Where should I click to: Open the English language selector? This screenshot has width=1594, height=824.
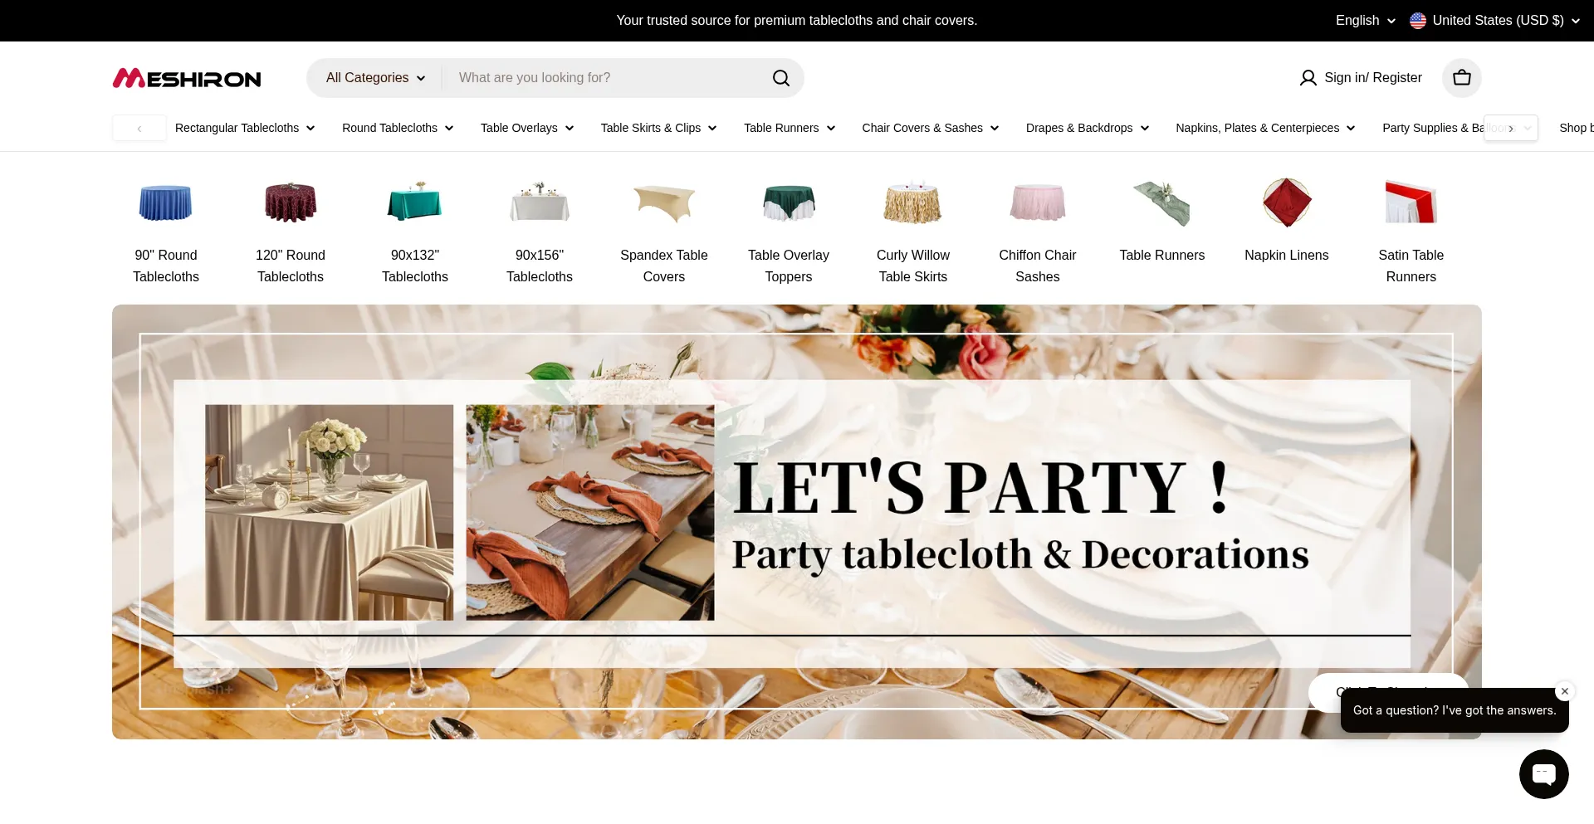click(1366, 21)
